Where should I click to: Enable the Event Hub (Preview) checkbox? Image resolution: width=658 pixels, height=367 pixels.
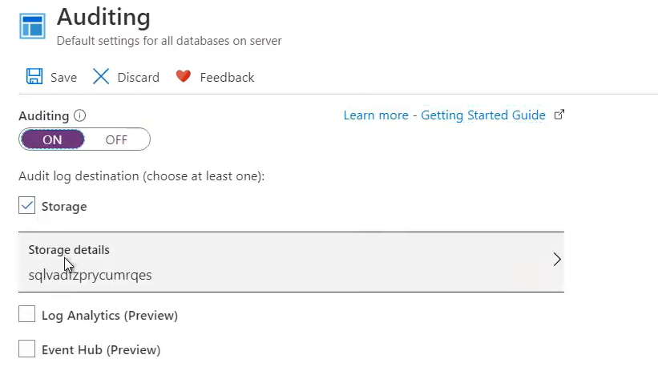pos(27,349)
